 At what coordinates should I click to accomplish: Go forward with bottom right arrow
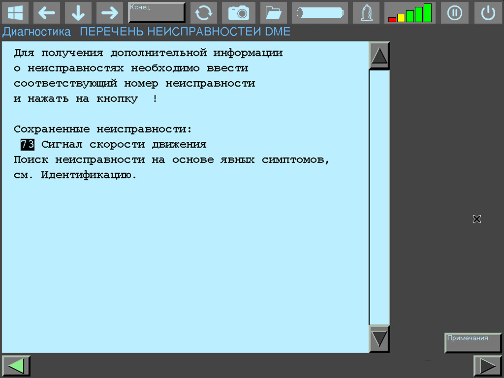(487, 366)
